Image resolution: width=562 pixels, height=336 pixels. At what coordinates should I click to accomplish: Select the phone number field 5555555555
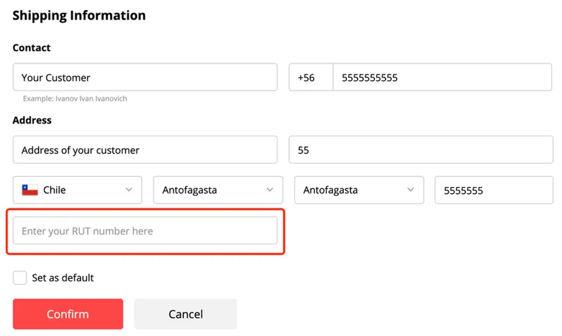(442, 77)
